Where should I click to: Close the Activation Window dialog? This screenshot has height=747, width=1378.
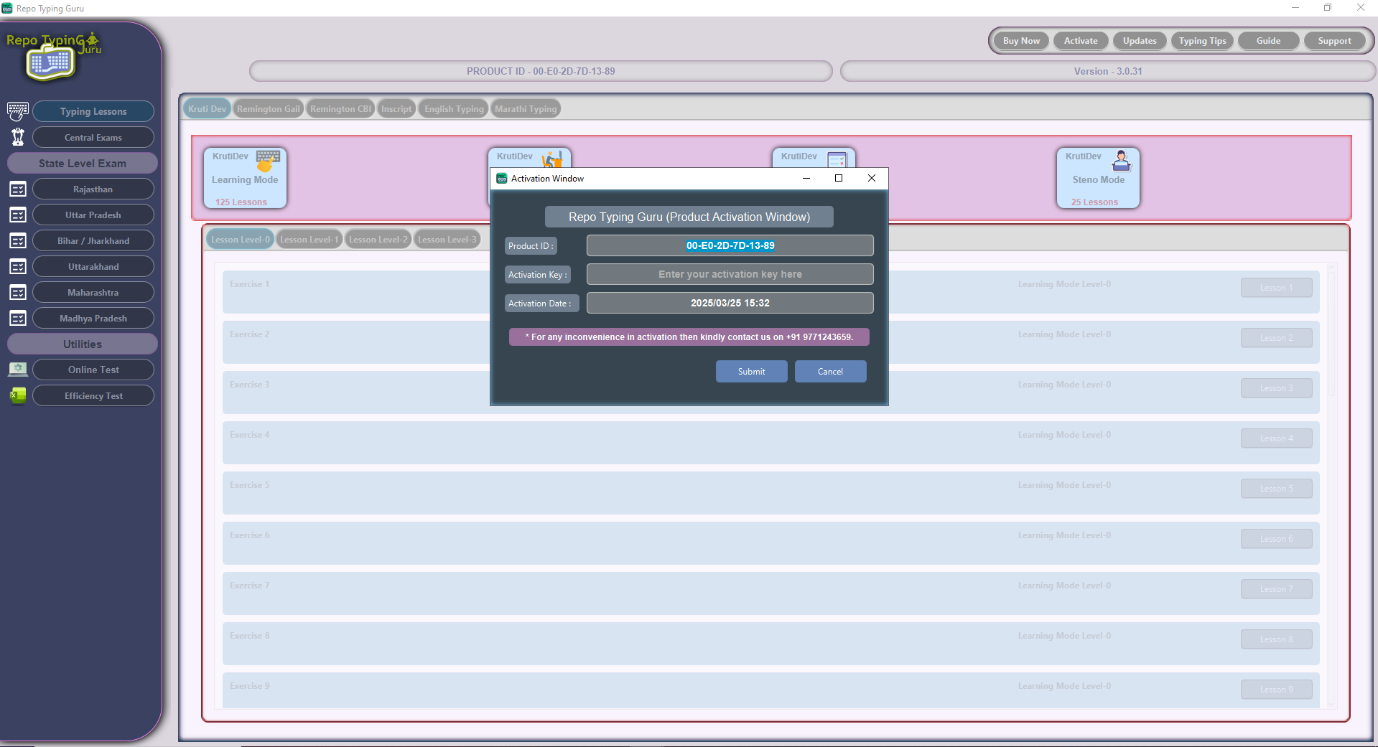pos(872,178)
